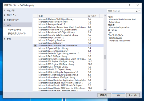
Task: Close the Reference Manager dialog
Action: [138, 5]
